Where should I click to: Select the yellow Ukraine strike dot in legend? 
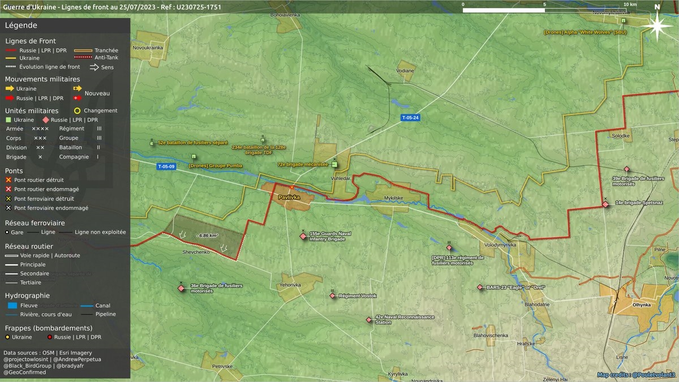(7, 337)
